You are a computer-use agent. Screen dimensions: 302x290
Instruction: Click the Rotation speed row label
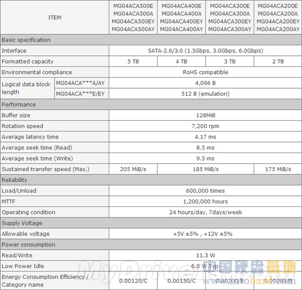[22, 126]
